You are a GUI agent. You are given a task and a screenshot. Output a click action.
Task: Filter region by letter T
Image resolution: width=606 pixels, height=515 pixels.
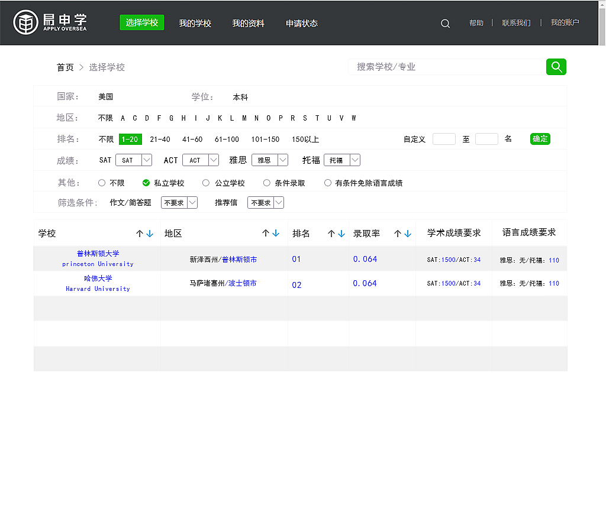(317, 118)
